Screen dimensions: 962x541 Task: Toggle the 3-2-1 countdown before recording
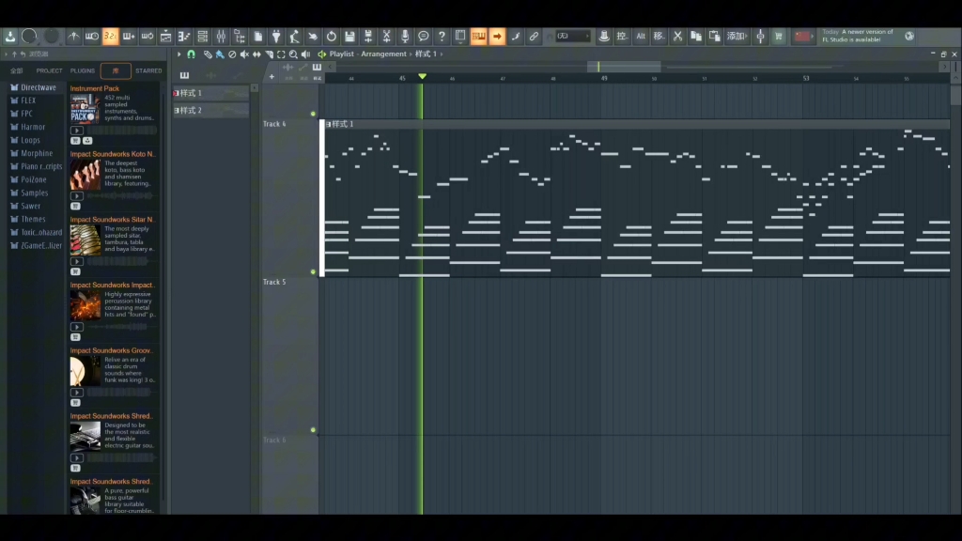point(111,37)
